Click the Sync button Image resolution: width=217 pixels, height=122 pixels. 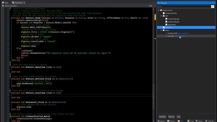click(179, 117)
